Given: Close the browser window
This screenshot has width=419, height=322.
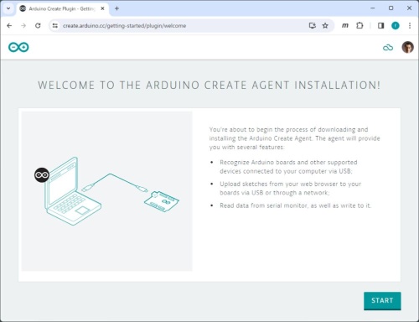Looking at the screenshot, I should [409, 8].
